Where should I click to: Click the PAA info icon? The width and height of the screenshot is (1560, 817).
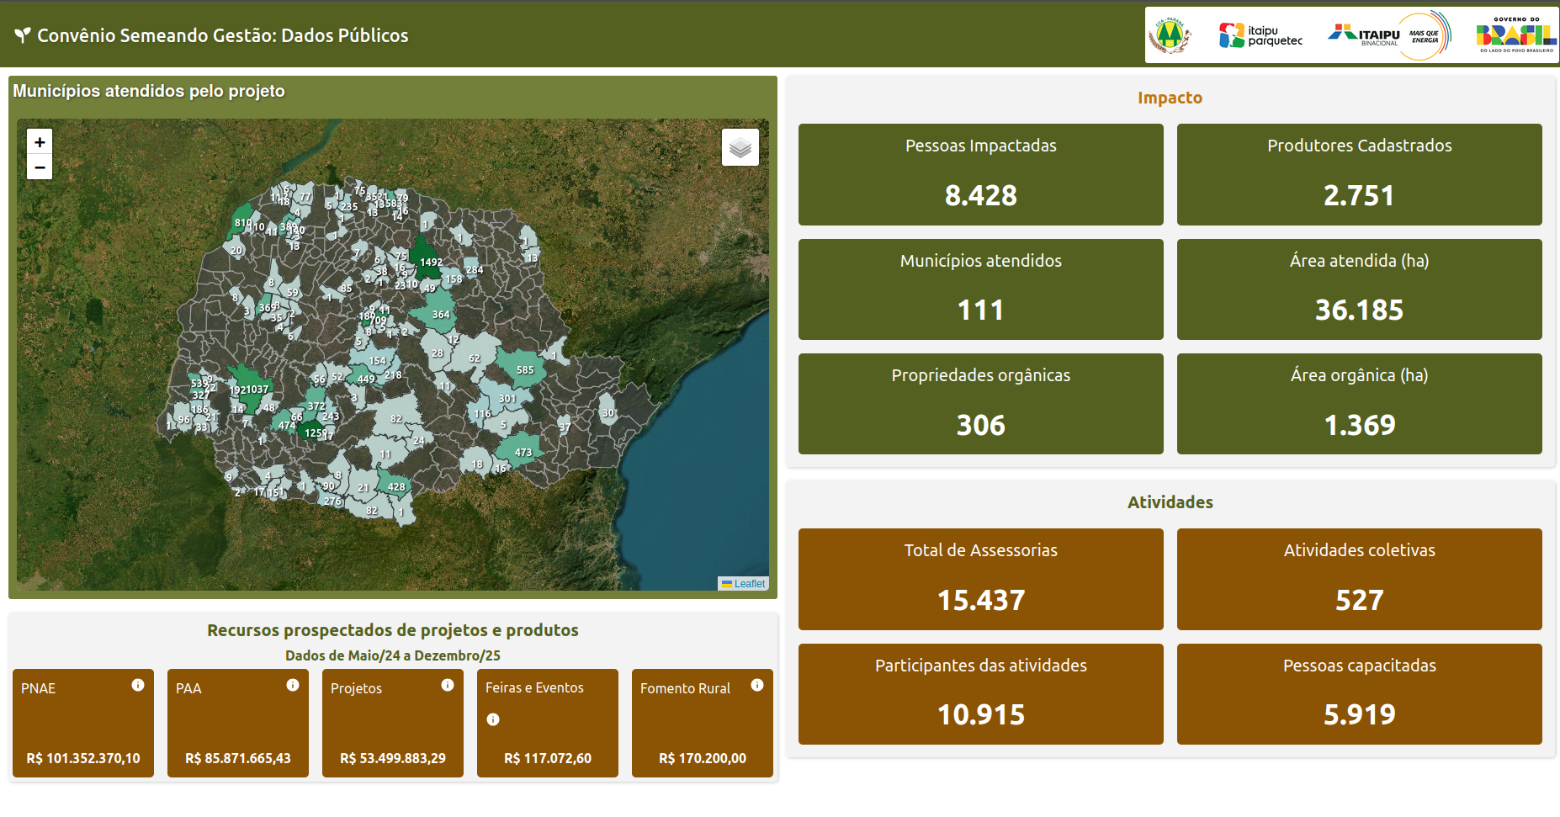(x=293, y=685)
